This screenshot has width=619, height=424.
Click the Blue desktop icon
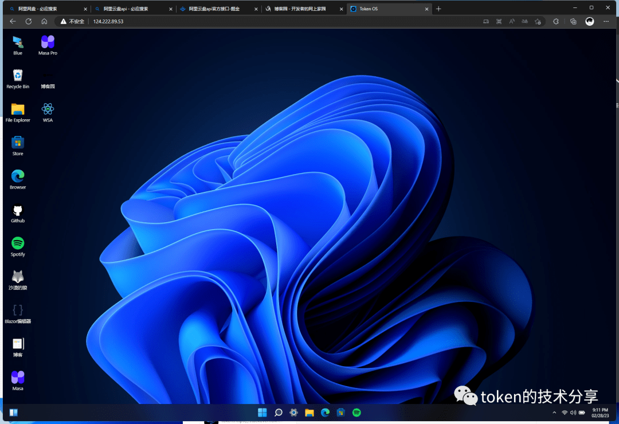(x=18, y=42)
